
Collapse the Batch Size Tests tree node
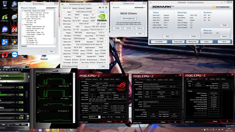23,36
